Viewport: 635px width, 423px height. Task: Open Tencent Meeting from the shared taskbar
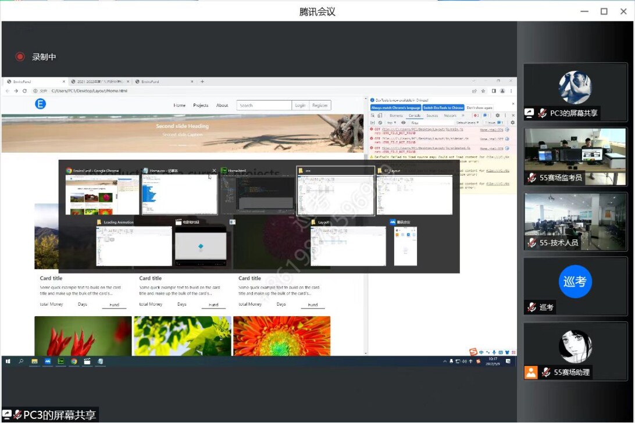[x=48, y=361]
